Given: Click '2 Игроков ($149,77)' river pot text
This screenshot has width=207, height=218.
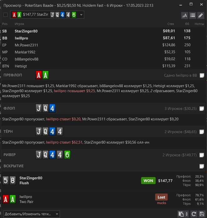Looking at the screenshot, I should coord(180,155).
